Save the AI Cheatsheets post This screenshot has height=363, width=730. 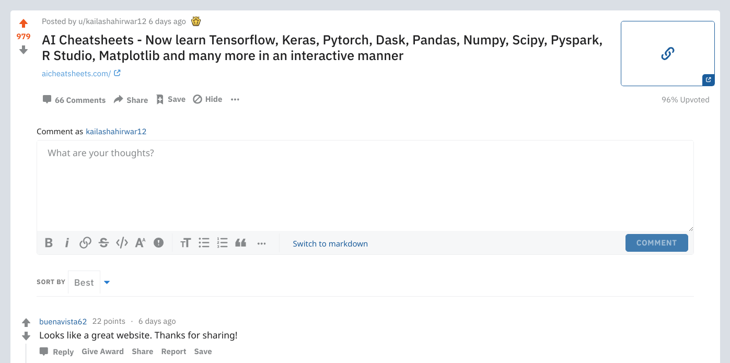click(x=170, y=99)
